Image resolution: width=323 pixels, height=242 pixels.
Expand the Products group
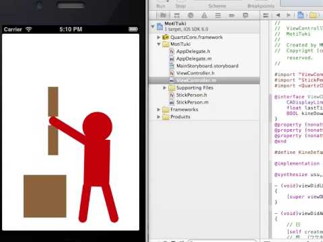[x=159, y=117]
